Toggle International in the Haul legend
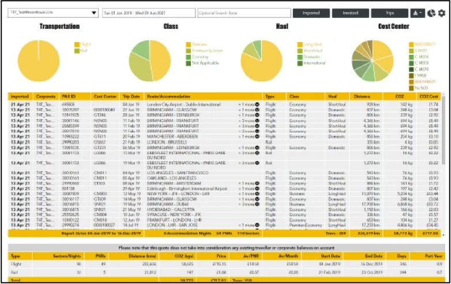The width and height of the screenshot is (451, 284). [x=311, y=63]
